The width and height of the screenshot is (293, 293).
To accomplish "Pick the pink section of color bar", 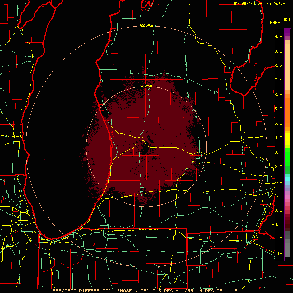I will pyautogui.click(x=287, y=197).
